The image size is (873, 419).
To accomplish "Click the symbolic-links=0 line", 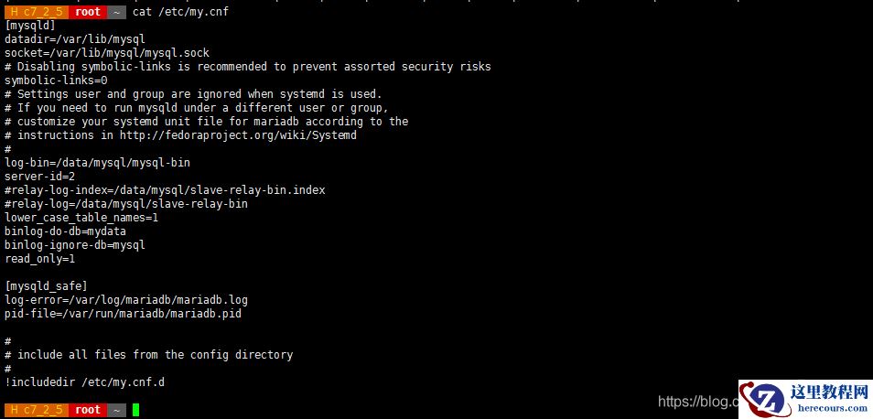I will 56,81.
